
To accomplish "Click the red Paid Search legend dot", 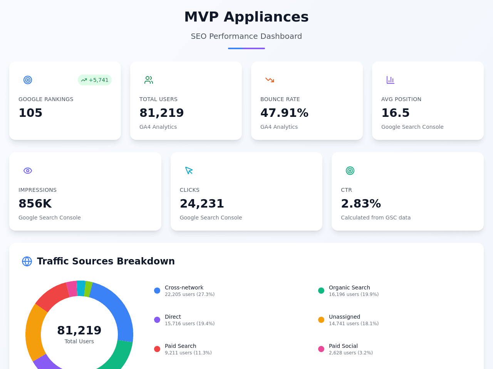I will point(157,349).
